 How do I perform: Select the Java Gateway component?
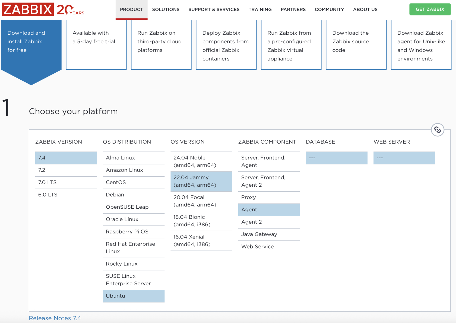(x=269, y=234)
